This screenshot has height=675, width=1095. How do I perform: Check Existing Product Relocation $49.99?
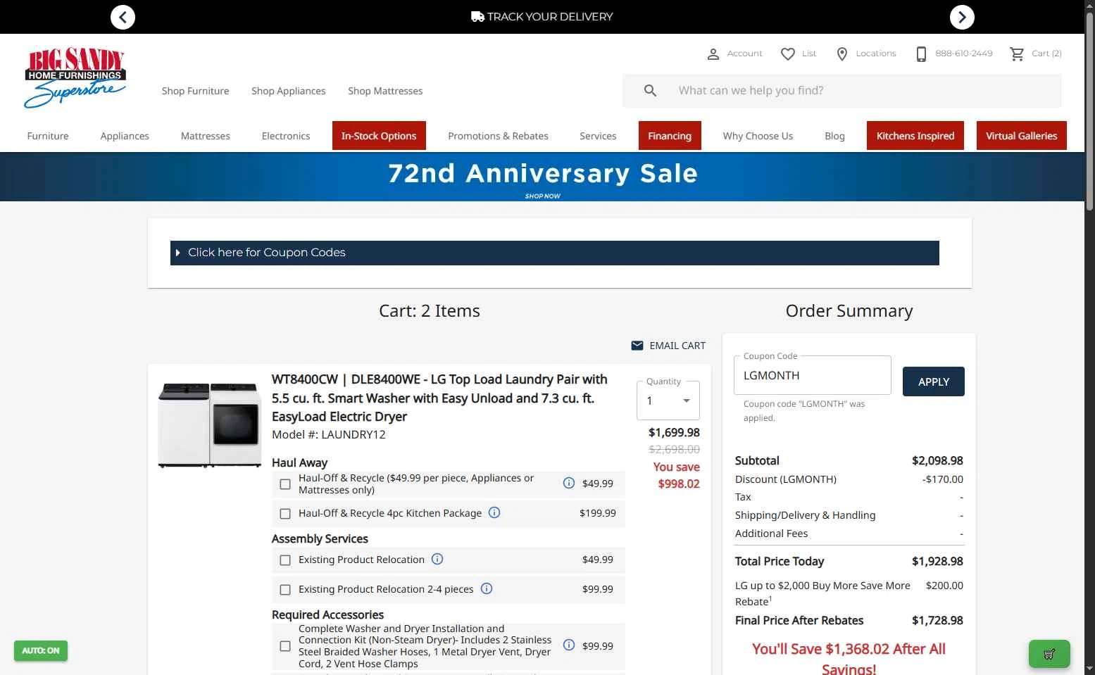[x=285, y=560]
